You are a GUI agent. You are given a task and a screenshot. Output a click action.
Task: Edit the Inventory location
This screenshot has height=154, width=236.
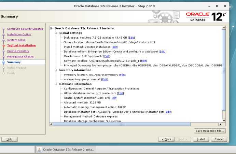click(x=122, y=75)
